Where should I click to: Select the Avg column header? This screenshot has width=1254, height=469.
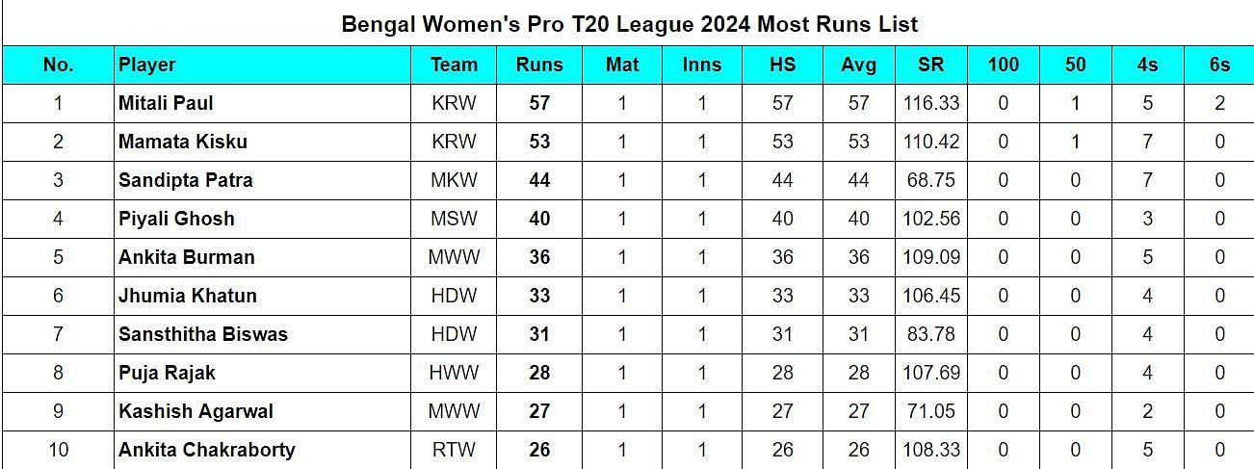(x=858, y=65)
